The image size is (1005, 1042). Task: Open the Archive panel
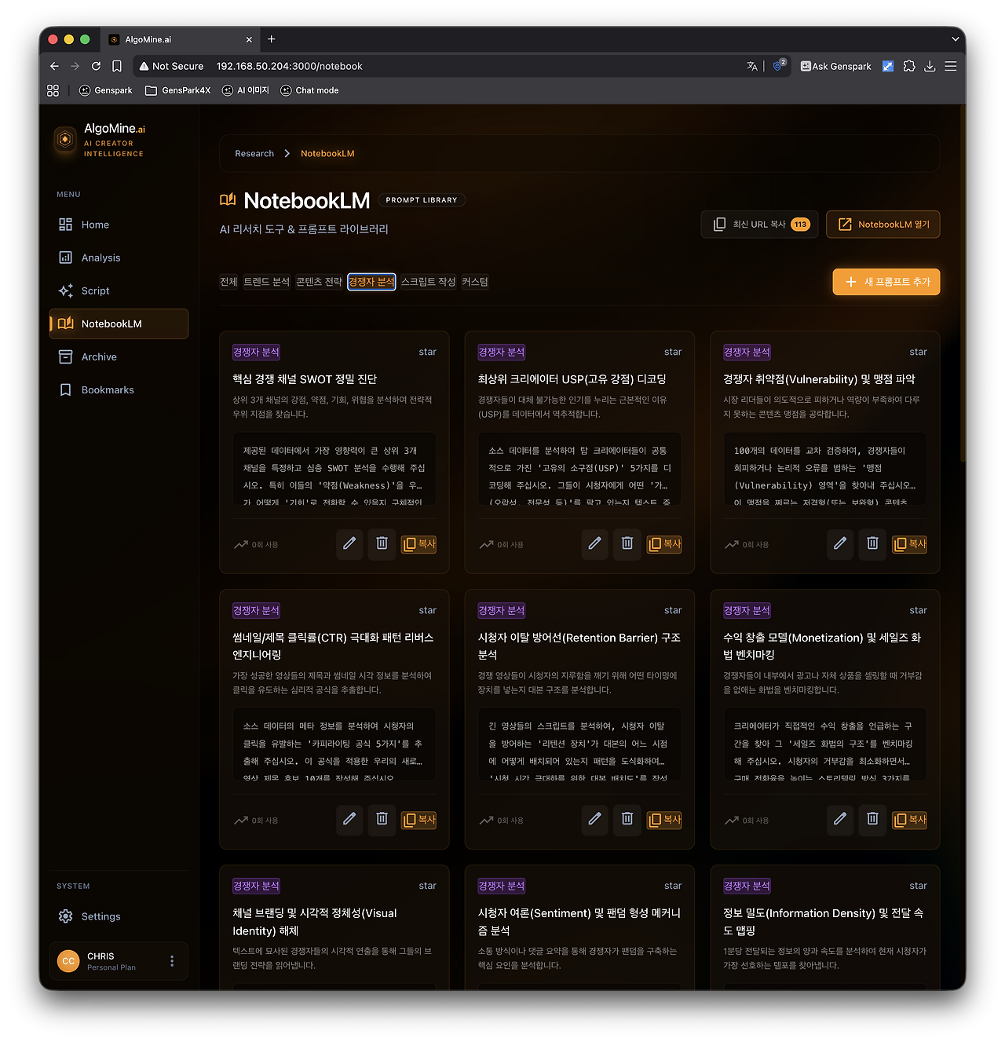(x=98, y=356)
